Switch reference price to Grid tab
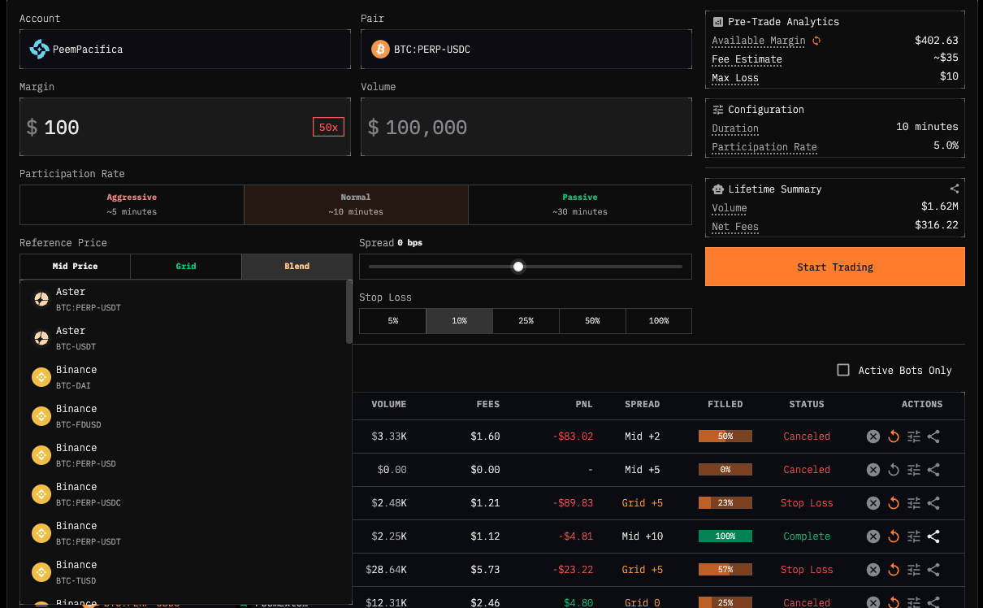This screenshot has width=983, height=608. point(186,266)
